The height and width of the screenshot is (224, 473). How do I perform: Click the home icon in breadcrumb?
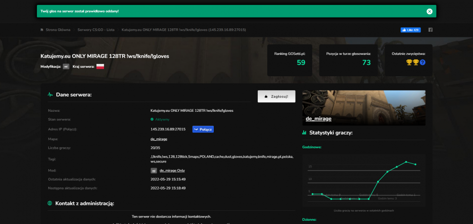click(x=42, y=30)
